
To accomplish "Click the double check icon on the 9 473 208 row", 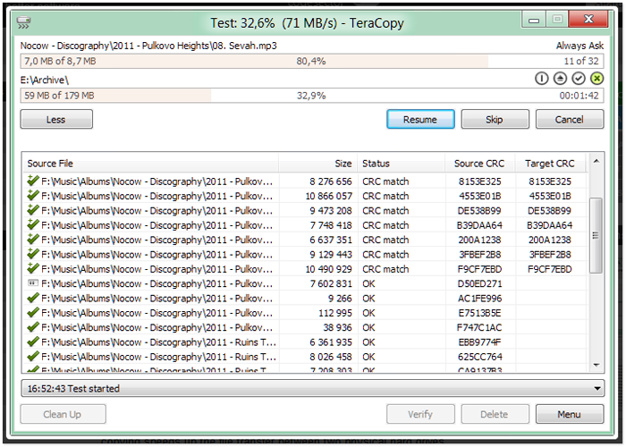I will [33, 210].
